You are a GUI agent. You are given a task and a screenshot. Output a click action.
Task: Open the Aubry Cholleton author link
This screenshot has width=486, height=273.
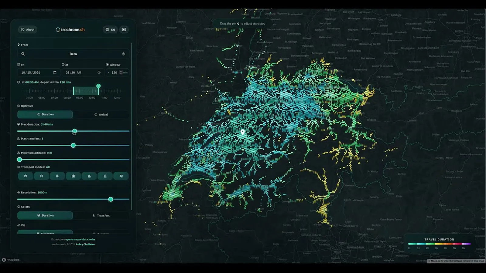[x=85, y=244]
